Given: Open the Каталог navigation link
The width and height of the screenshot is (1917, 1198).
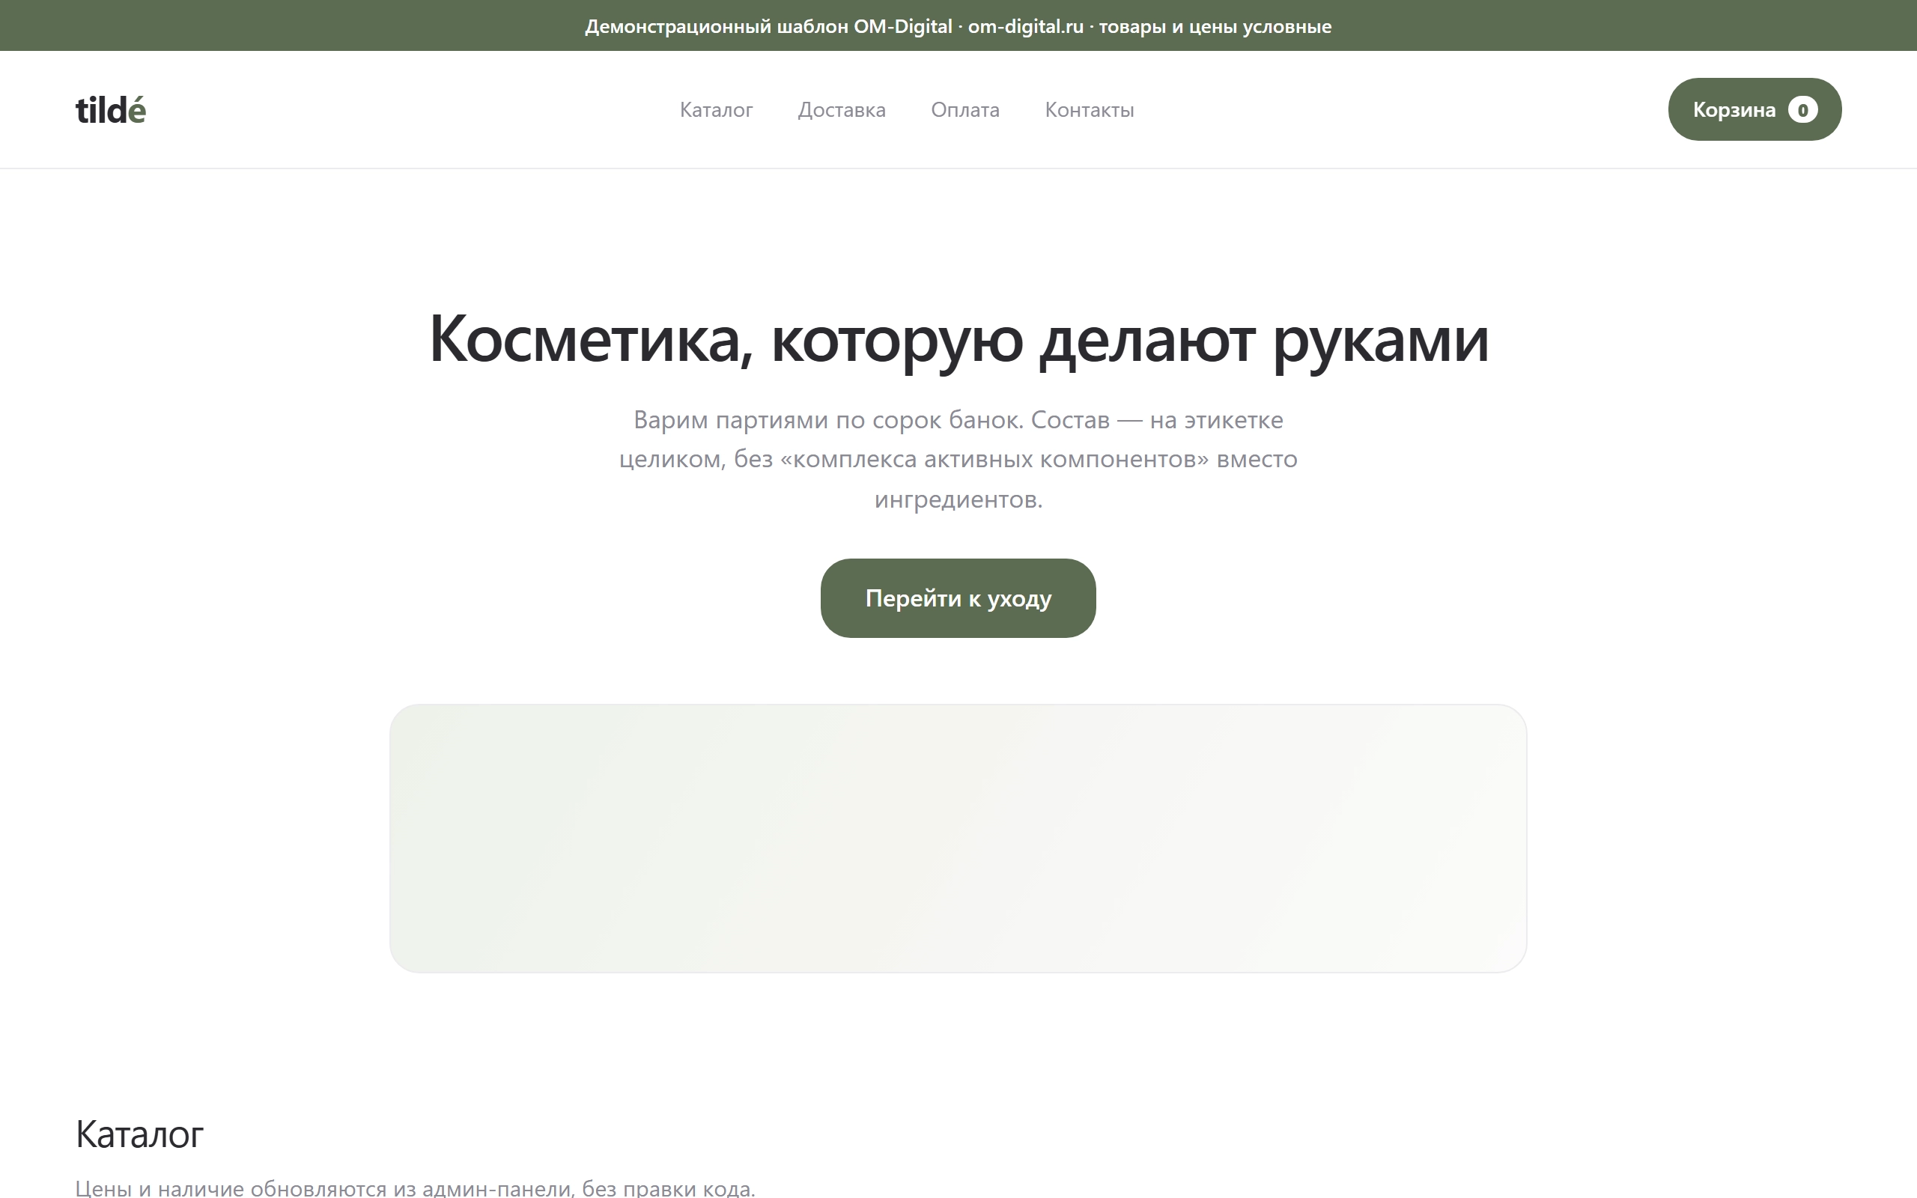Looking at the screenshot, I should [716, 109].
